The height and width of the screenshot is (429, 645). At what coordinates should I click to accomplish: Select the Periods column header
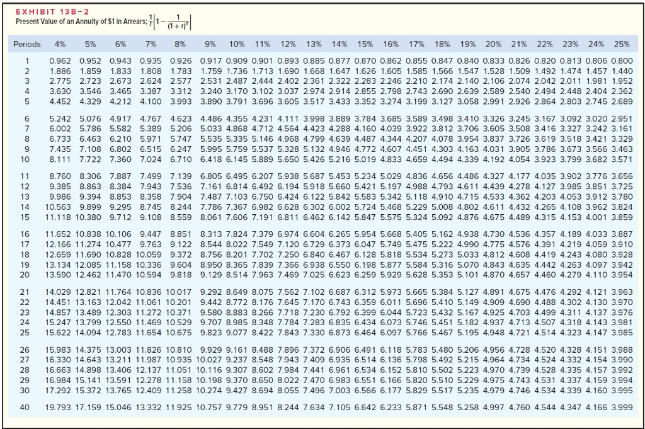point(26,43)
